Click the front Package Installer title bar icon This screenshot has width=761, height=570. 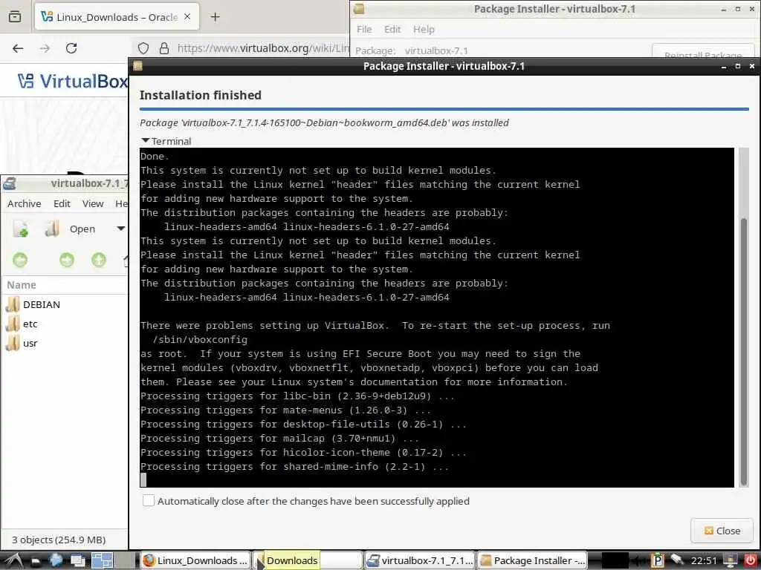click(x=137, y=66)
